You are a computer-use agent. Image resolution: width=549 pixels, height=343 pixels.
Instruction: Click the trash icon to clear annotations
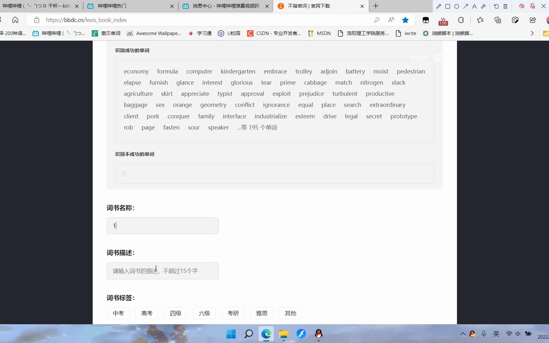click(505, 6)
